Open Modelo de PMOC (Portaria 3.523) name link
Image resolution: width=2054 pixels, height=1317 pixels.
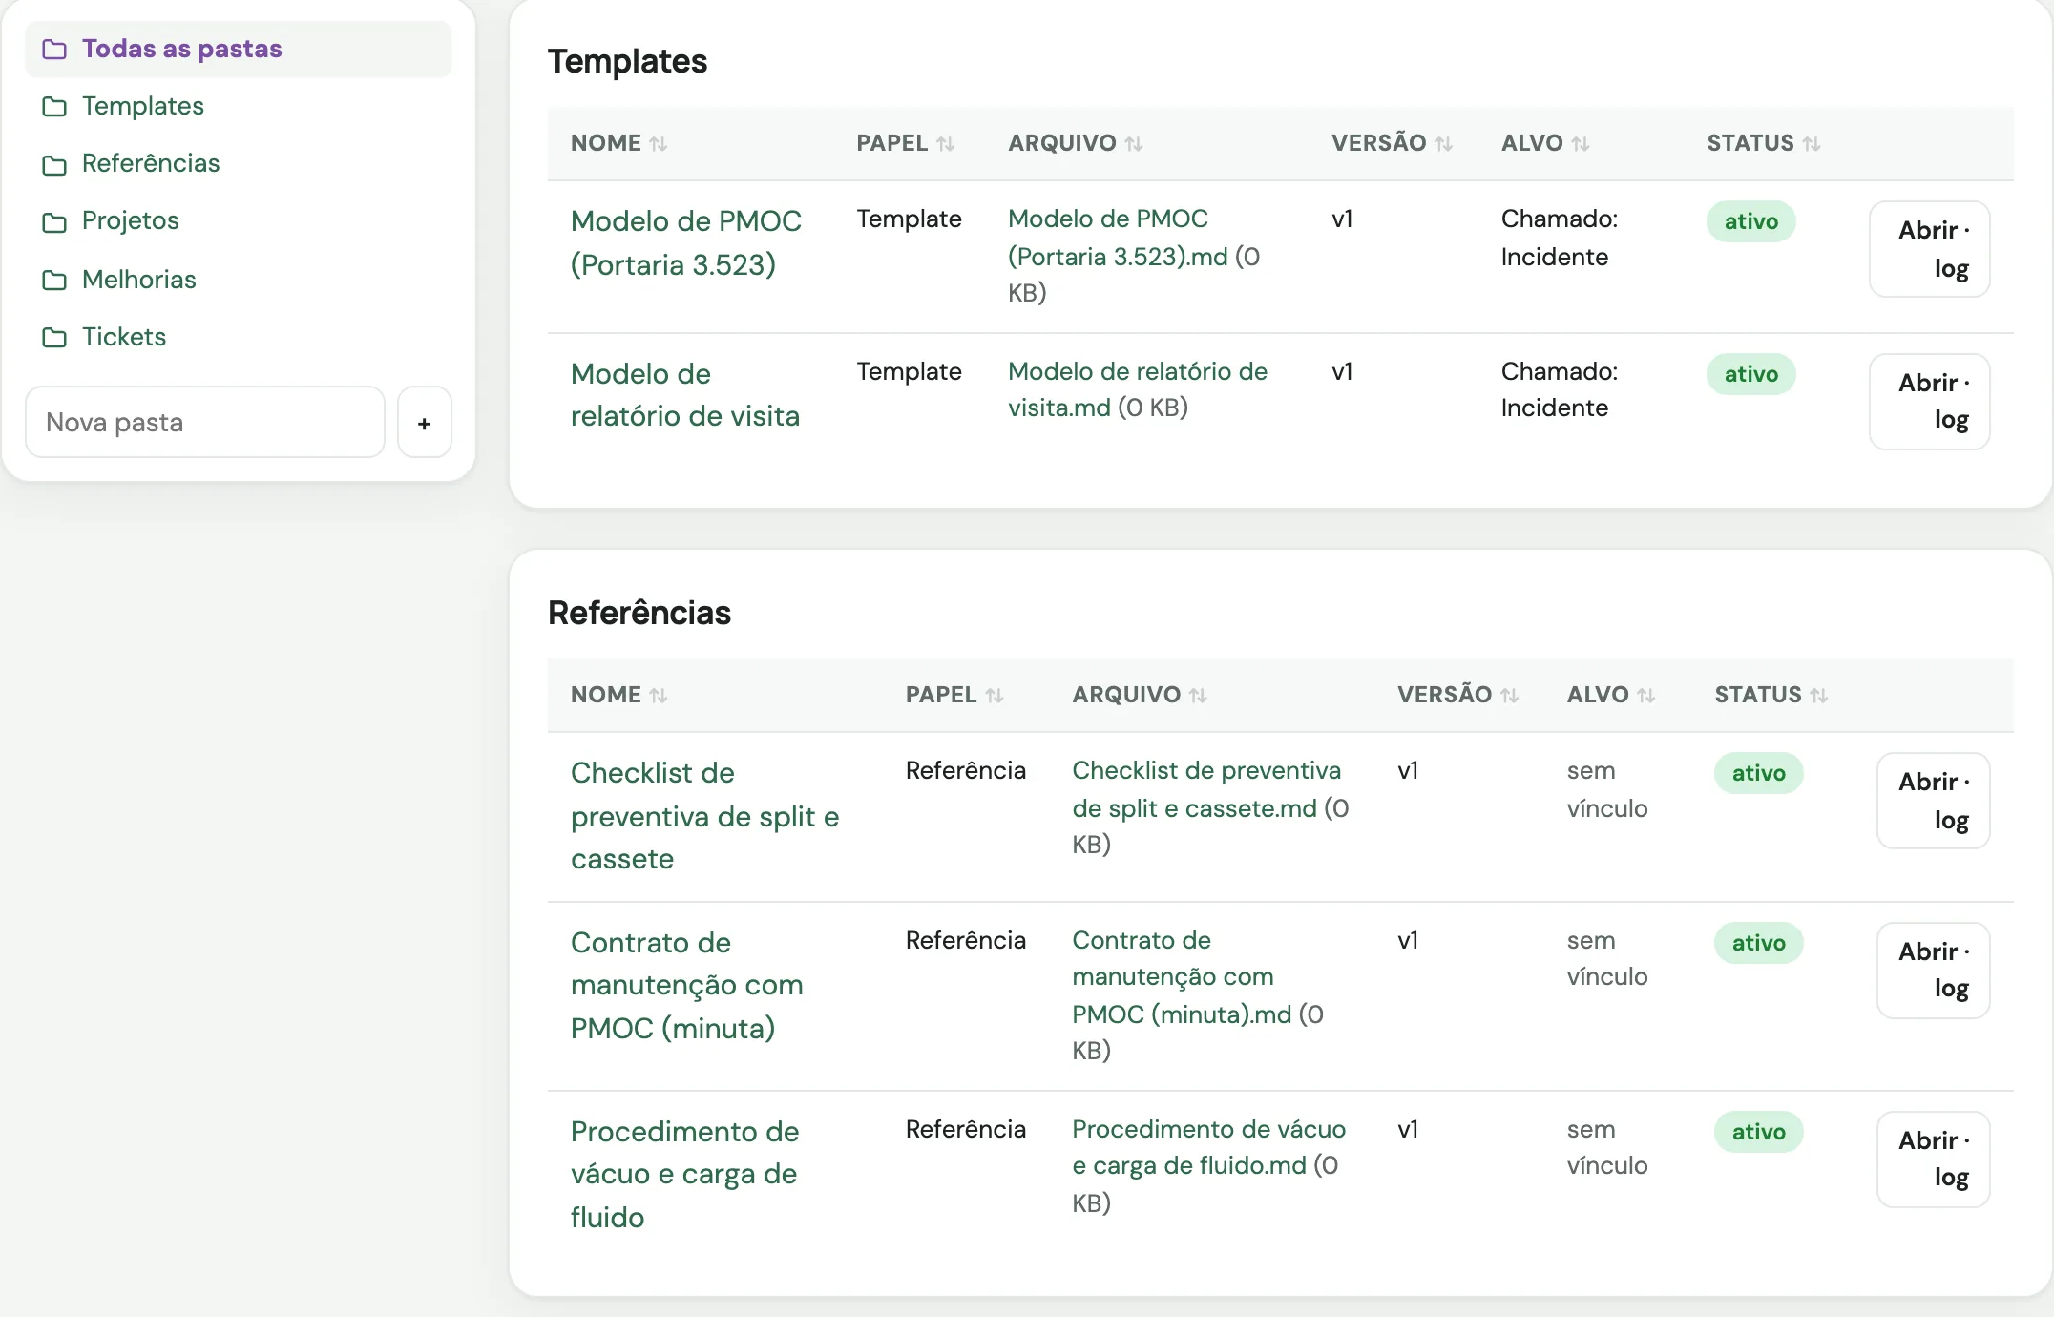click(686, 242)
